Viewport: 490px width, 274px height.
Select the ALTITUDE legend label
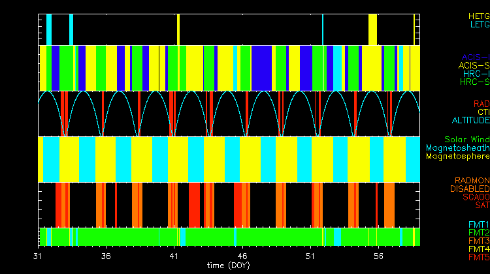coord(470,121)
